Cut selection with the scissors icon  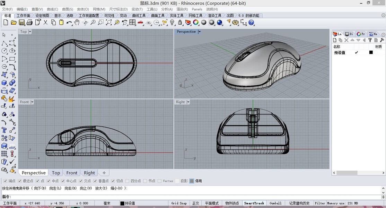(x=45, y=23)
